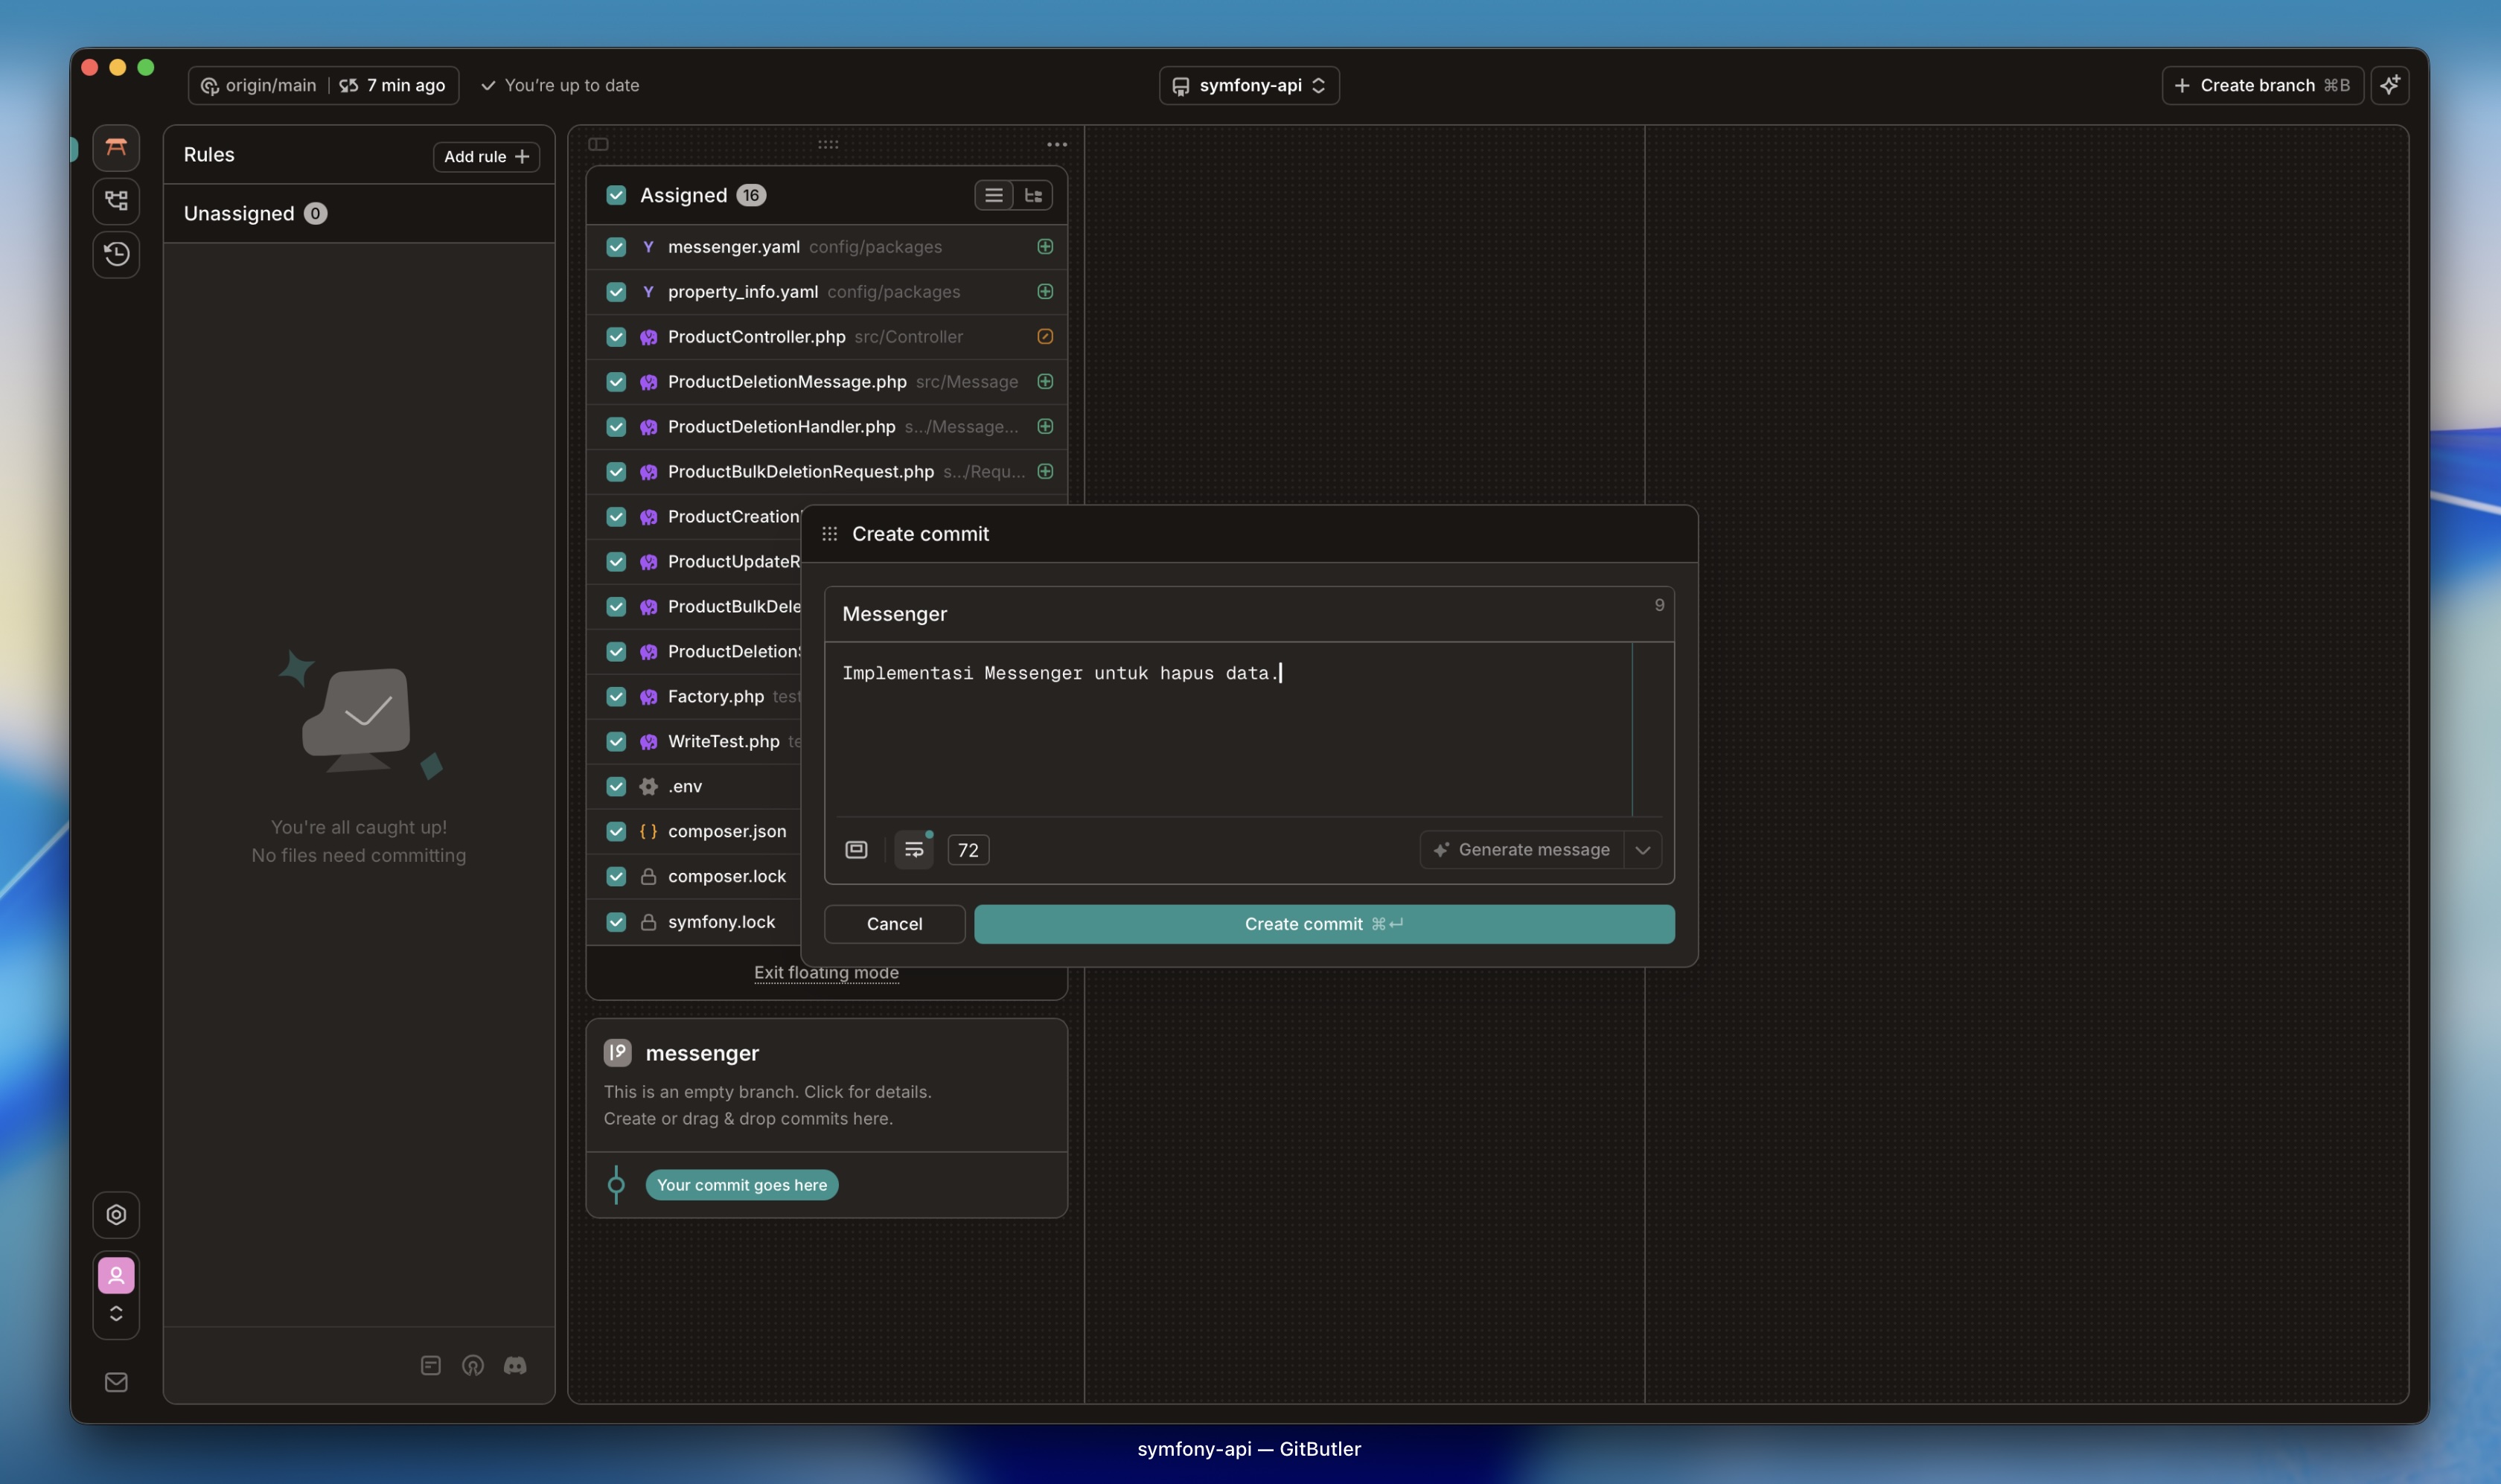Viewport: 2501px width, 1484px height.
Task: Toggle text wrap icon in commit editor
Action: coord(913,850)
